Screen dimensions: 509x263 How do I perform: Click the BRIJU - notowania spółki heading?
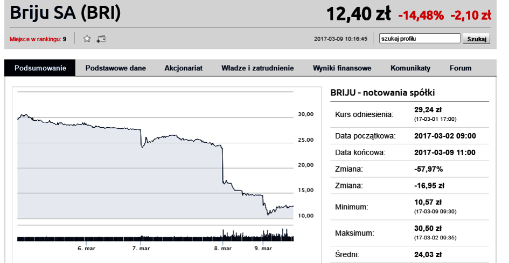382,92
